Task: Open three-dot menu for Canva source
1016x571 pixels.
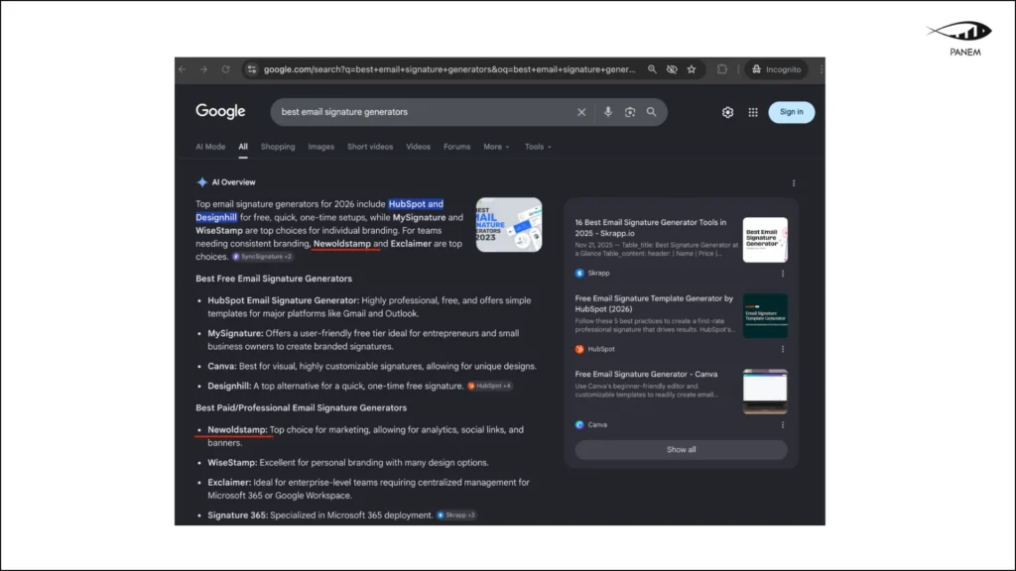Action: (x=783, y=424)
